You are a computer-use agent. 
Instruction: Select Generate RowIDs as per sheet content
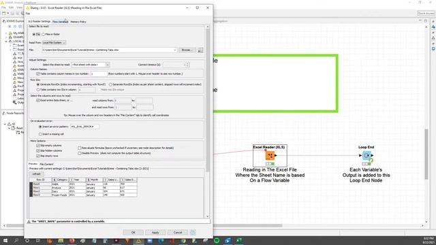tap(110, 84)
